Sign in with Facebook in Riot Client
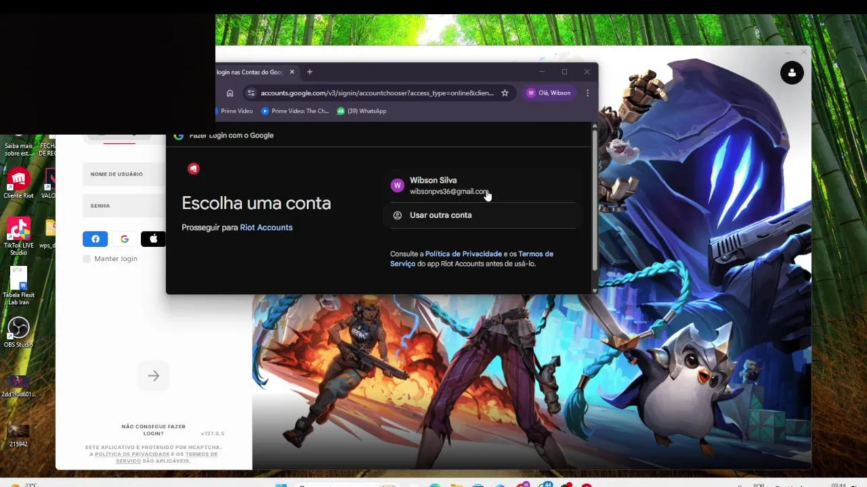 tap(95, 239)
